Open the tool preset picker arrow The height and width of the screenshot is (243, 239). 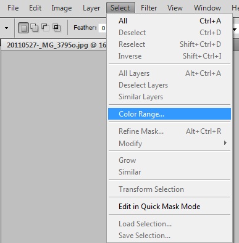click(6, 28)
